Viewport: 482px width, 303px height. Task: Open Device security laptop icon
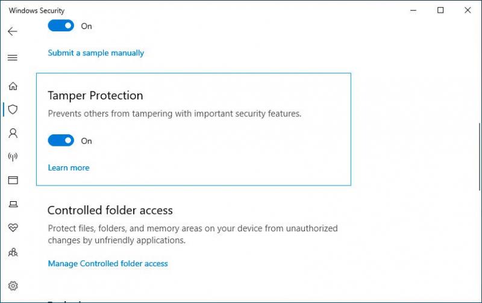(13, 204)
